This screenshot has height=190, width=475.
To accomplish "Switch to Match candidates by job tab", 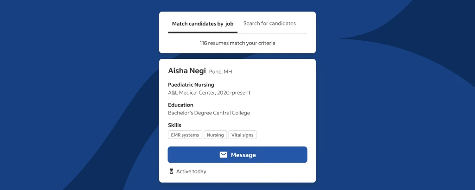I will coord(203,24).
